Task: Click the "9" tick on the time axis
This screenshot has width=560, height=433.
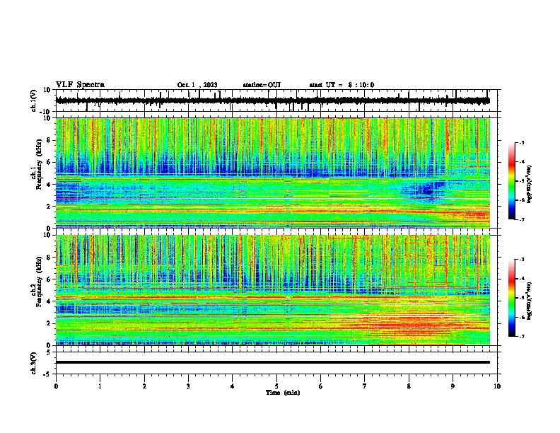Action: coord(453,386)
